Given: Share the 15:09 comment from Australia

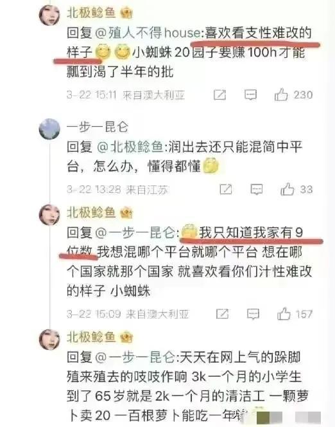Looking at the screenshot, I should (222, 314).
